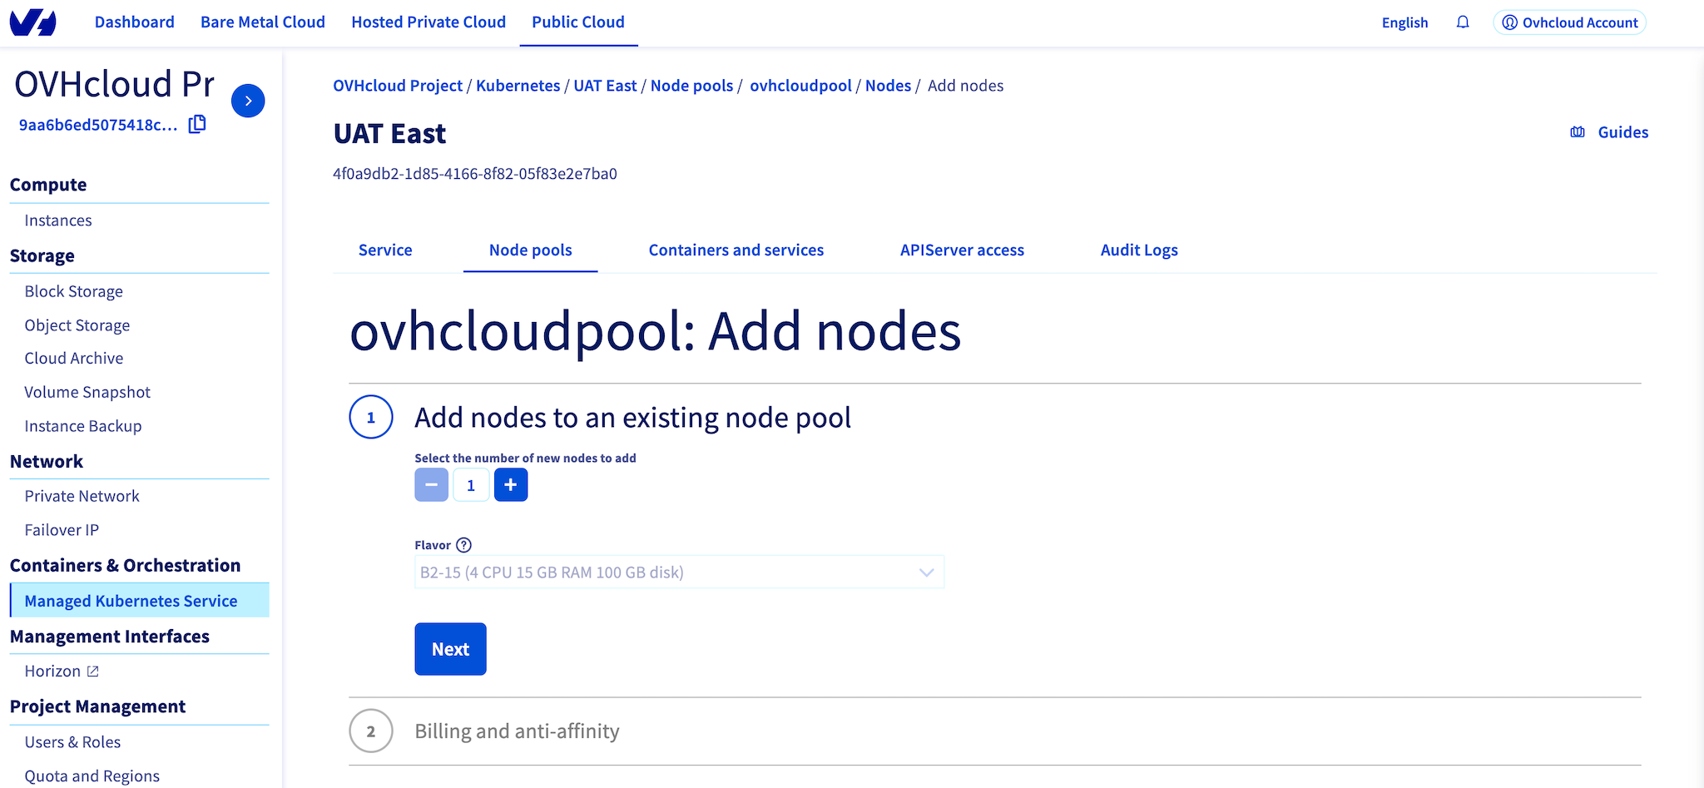Viewport: 1704px width, 788px height.
Task: Click the node count input field
Action: [x=471, y=484]
